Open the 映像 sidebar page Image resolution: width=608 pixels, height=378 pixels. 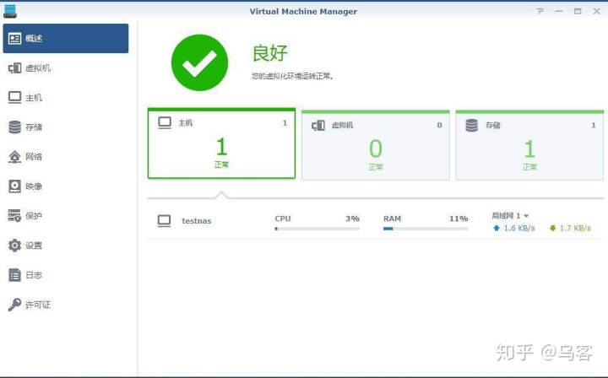(x=66, y=186)
